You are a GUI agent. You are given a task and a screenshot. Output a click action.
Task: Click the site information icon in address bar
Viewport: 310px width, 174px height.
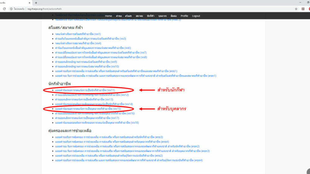point(12,9)
